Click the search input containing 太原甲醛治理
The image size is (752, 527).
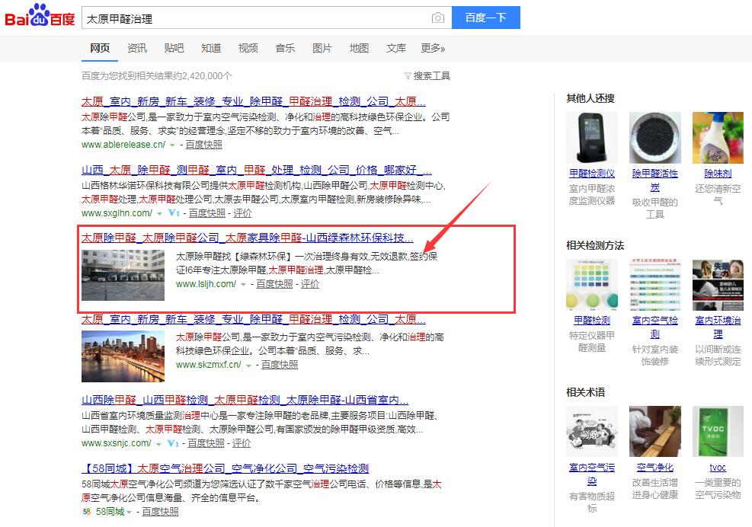click(x=255, y=18)
